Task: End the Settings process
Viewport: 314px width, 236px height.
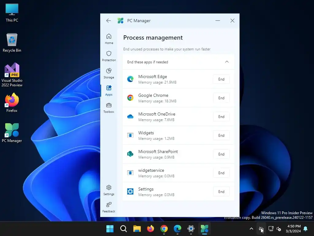Action: click(x=221, y=192)
